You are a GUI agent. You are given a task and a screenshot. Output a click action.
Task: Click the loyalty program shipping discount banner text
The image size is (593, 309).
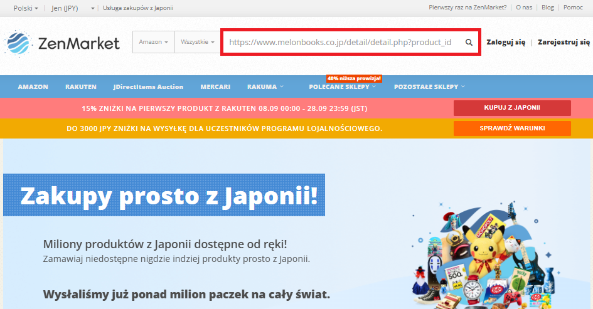[224, 128]
